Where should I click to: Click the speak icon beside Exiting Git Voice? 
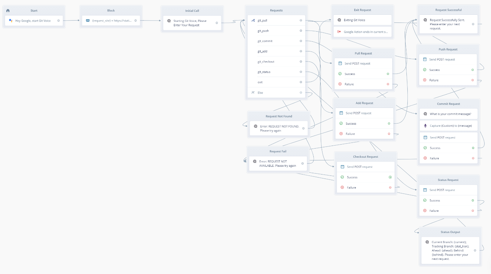pos(339,20)
